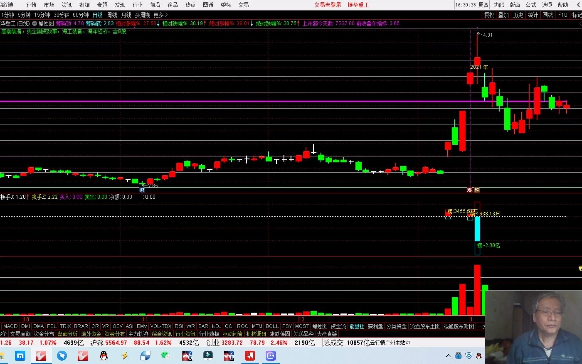This screenshot has width=582, height=364.
Task: Select the MACD indicator tab
Action: (x=10, y=326)
